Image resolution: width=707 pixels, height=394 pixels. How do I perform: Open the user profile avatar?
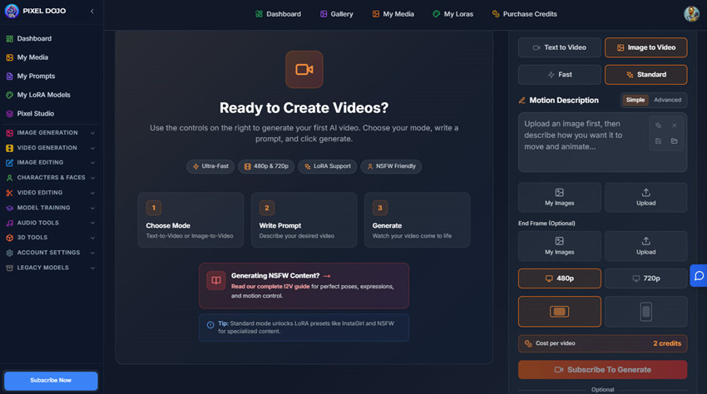coord(691,14)
